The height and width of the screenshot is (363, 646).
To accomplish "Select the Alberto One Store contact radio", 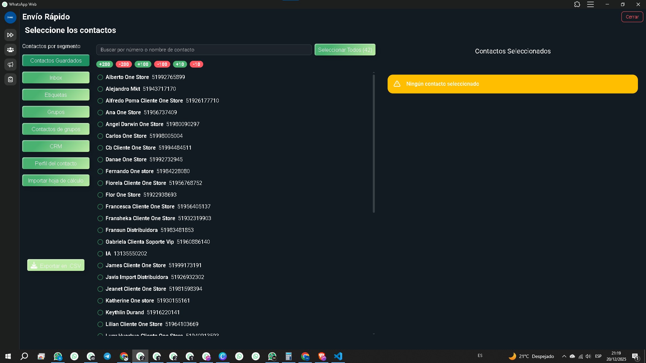I will coord(100,77).
